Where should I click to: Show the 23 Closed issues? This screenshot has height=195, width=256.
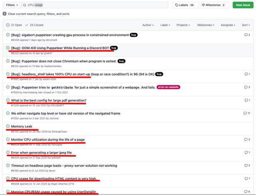(x=34, y=25)
